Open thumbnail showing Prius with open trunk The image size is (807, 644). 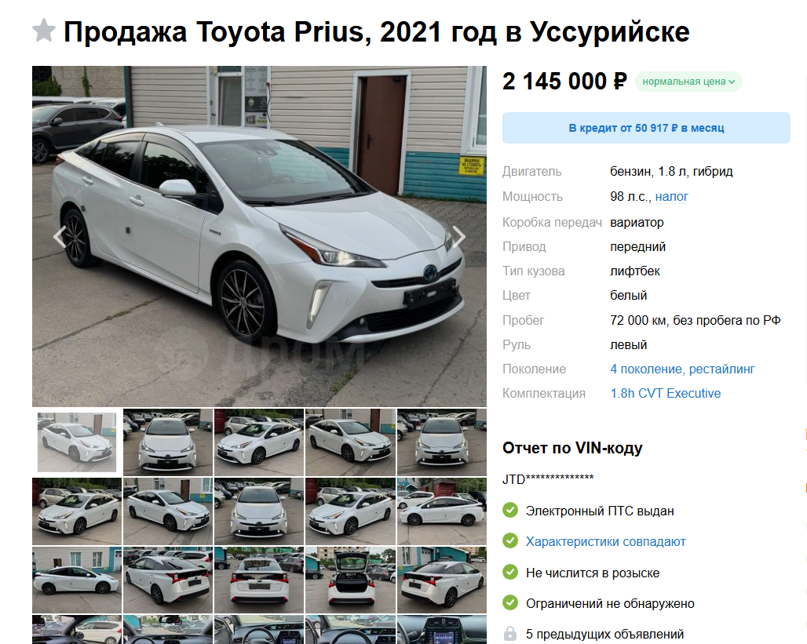350,580
